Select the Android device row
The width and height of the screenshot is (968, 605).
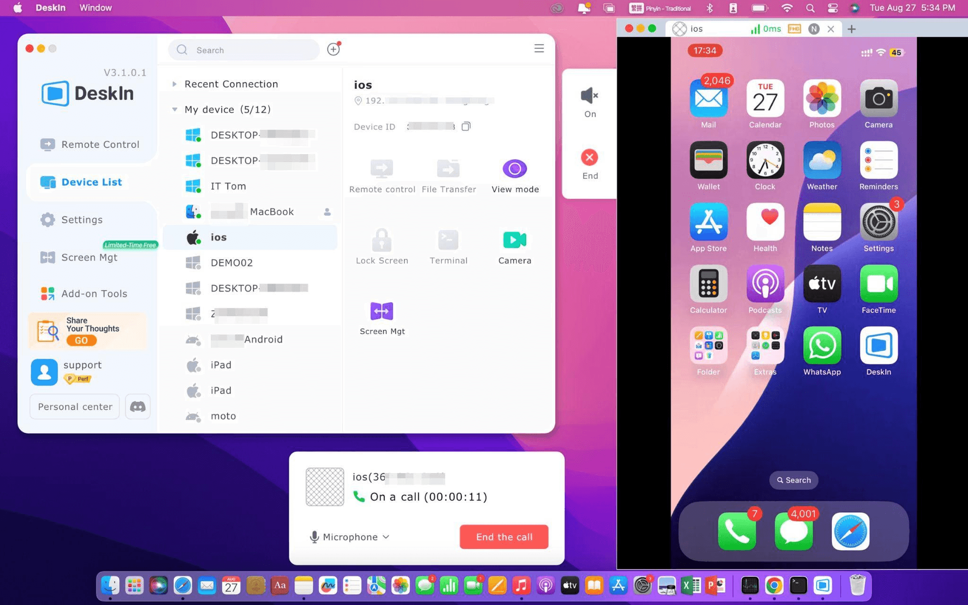[250, 339]
